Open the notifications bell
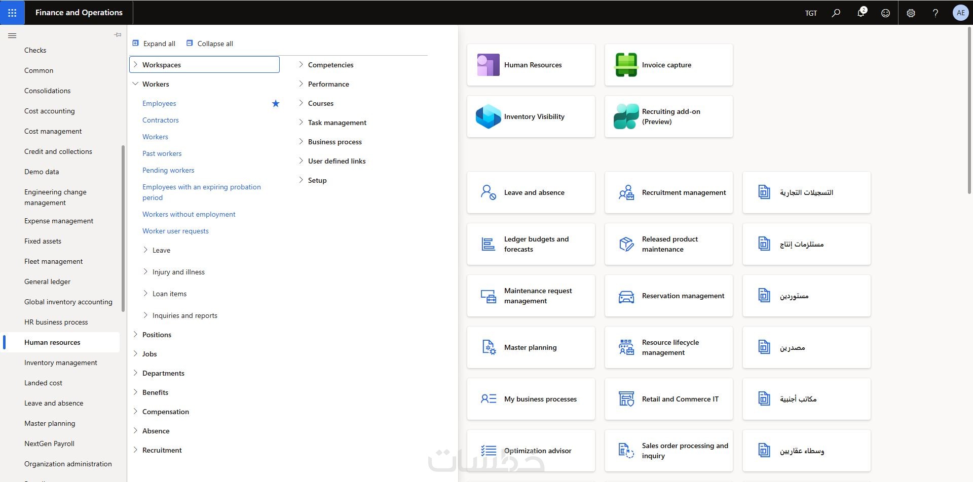The height and width of the screenshot is (482, 973). [x=861, y=13]
